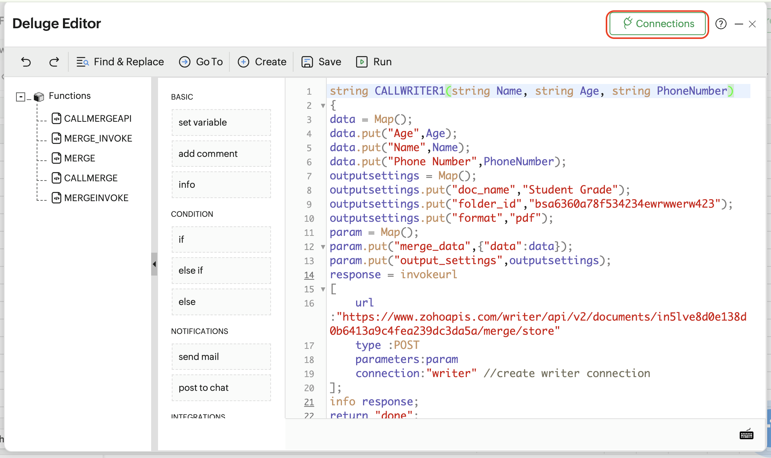Viewport: 771px width, 458px height.
Task: Insert the set variable snippet
Action: (221, 123)
